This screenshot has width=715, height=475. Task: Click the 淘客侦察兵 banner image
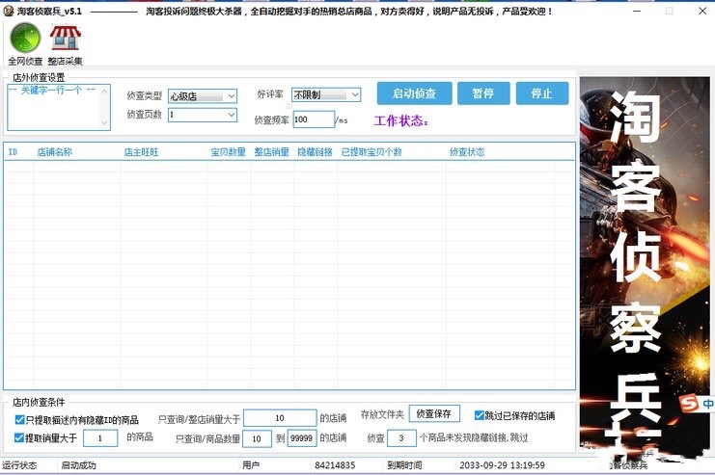click(x=645, y=265)
